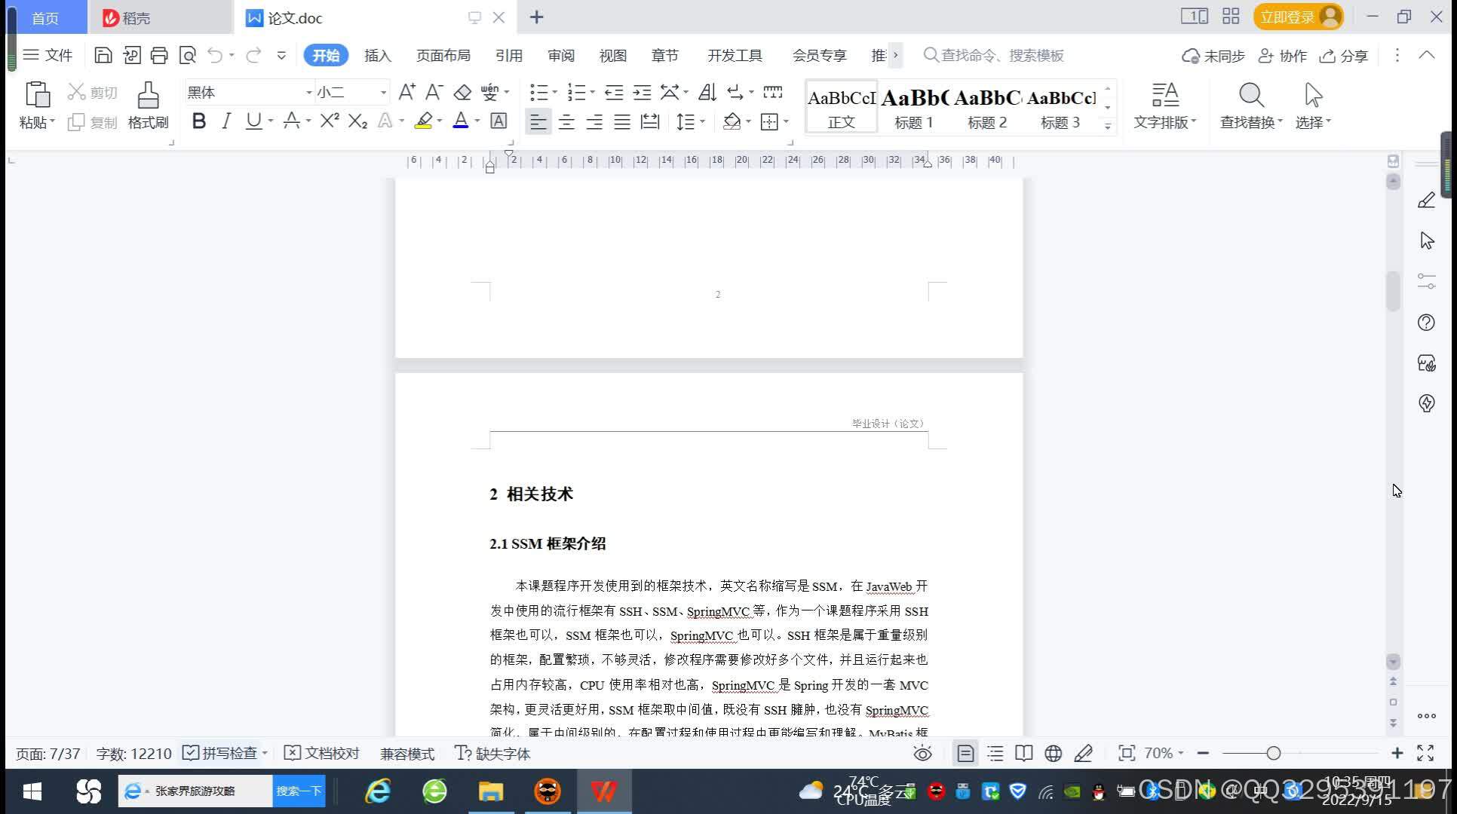
Task: Click the zoom slider handle
Action: point(1274,753)
